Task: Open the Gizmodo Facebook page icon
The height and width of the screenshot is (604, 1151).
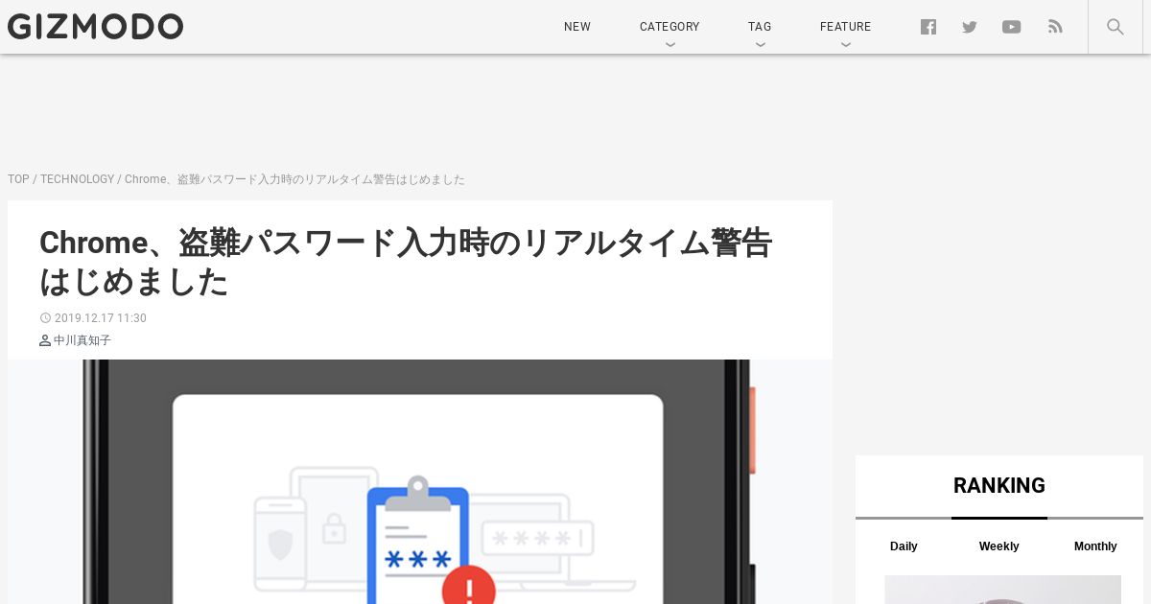Action: click(928, 27)
